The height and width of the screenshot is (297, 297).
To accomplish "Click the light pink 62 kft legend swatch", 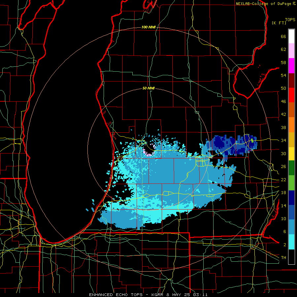I will pos(291,51).
